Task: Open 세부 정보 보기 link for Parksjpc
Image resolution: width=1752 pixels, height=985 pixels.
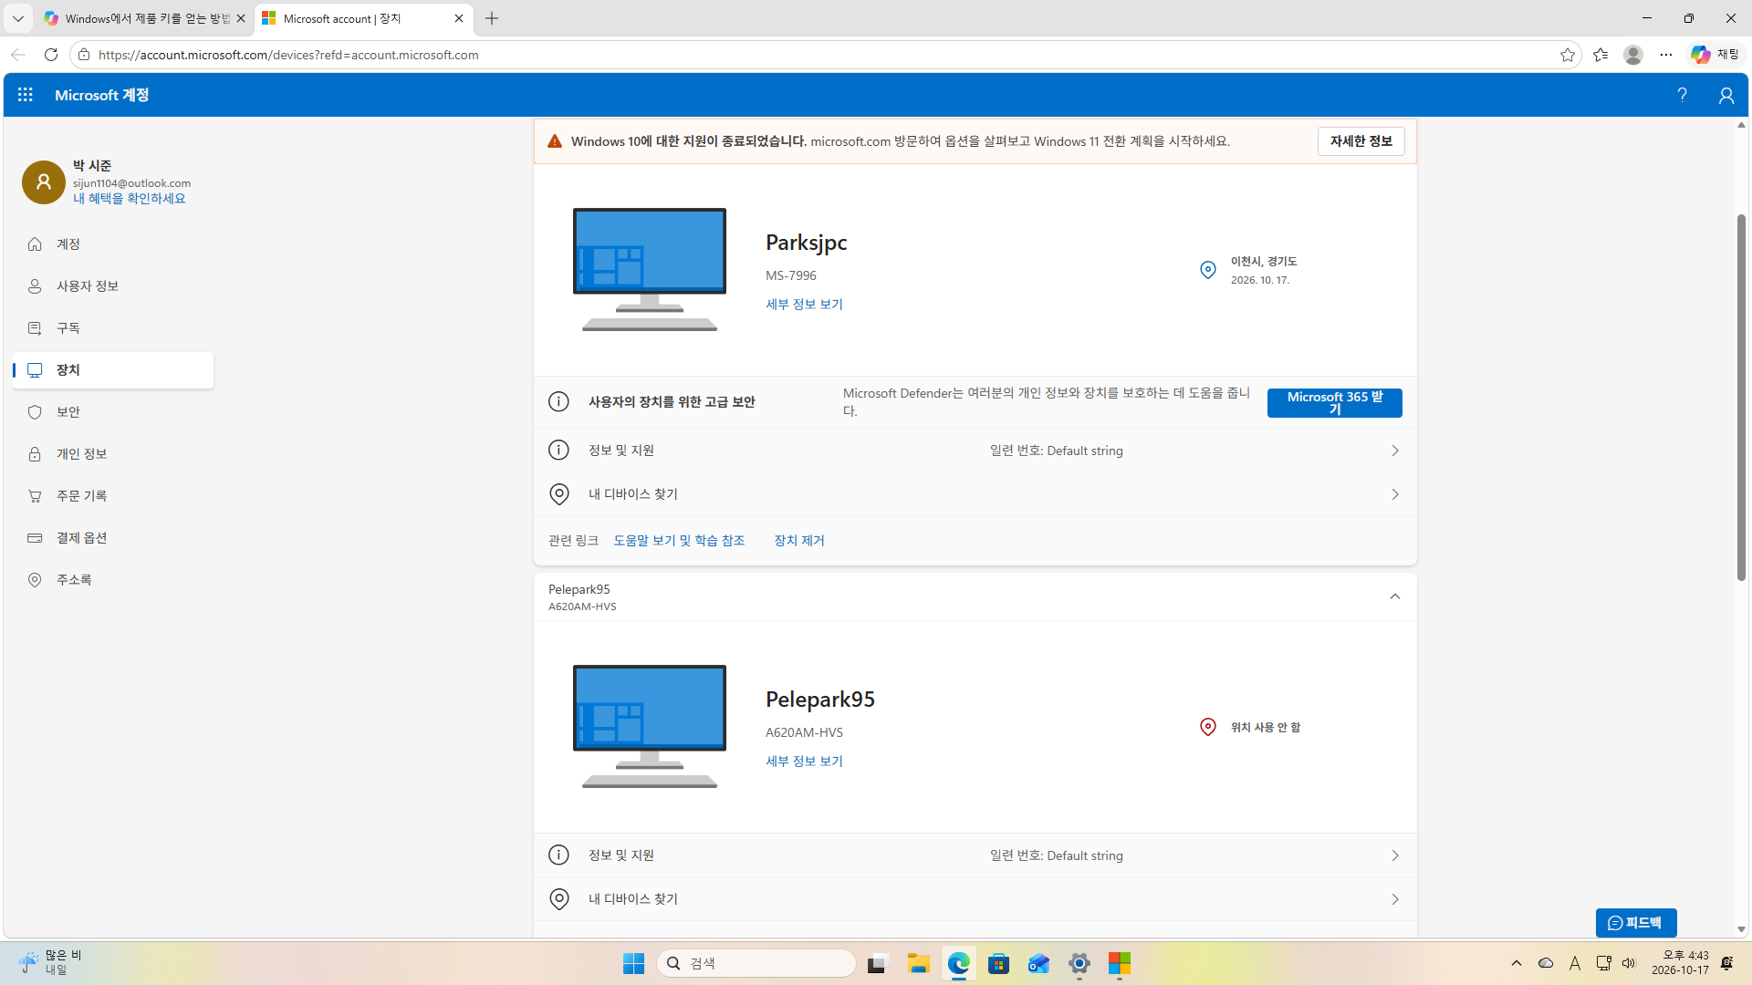Action: [x=804, y=305]
